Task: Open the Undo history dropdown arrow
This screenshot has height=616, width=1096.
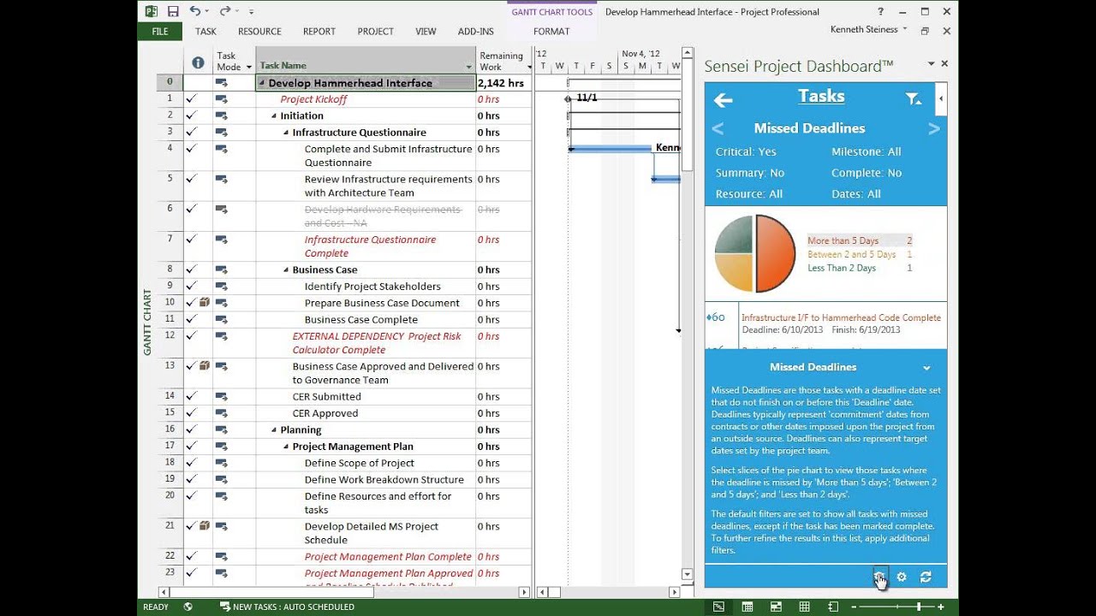Action: pos(208,12)
